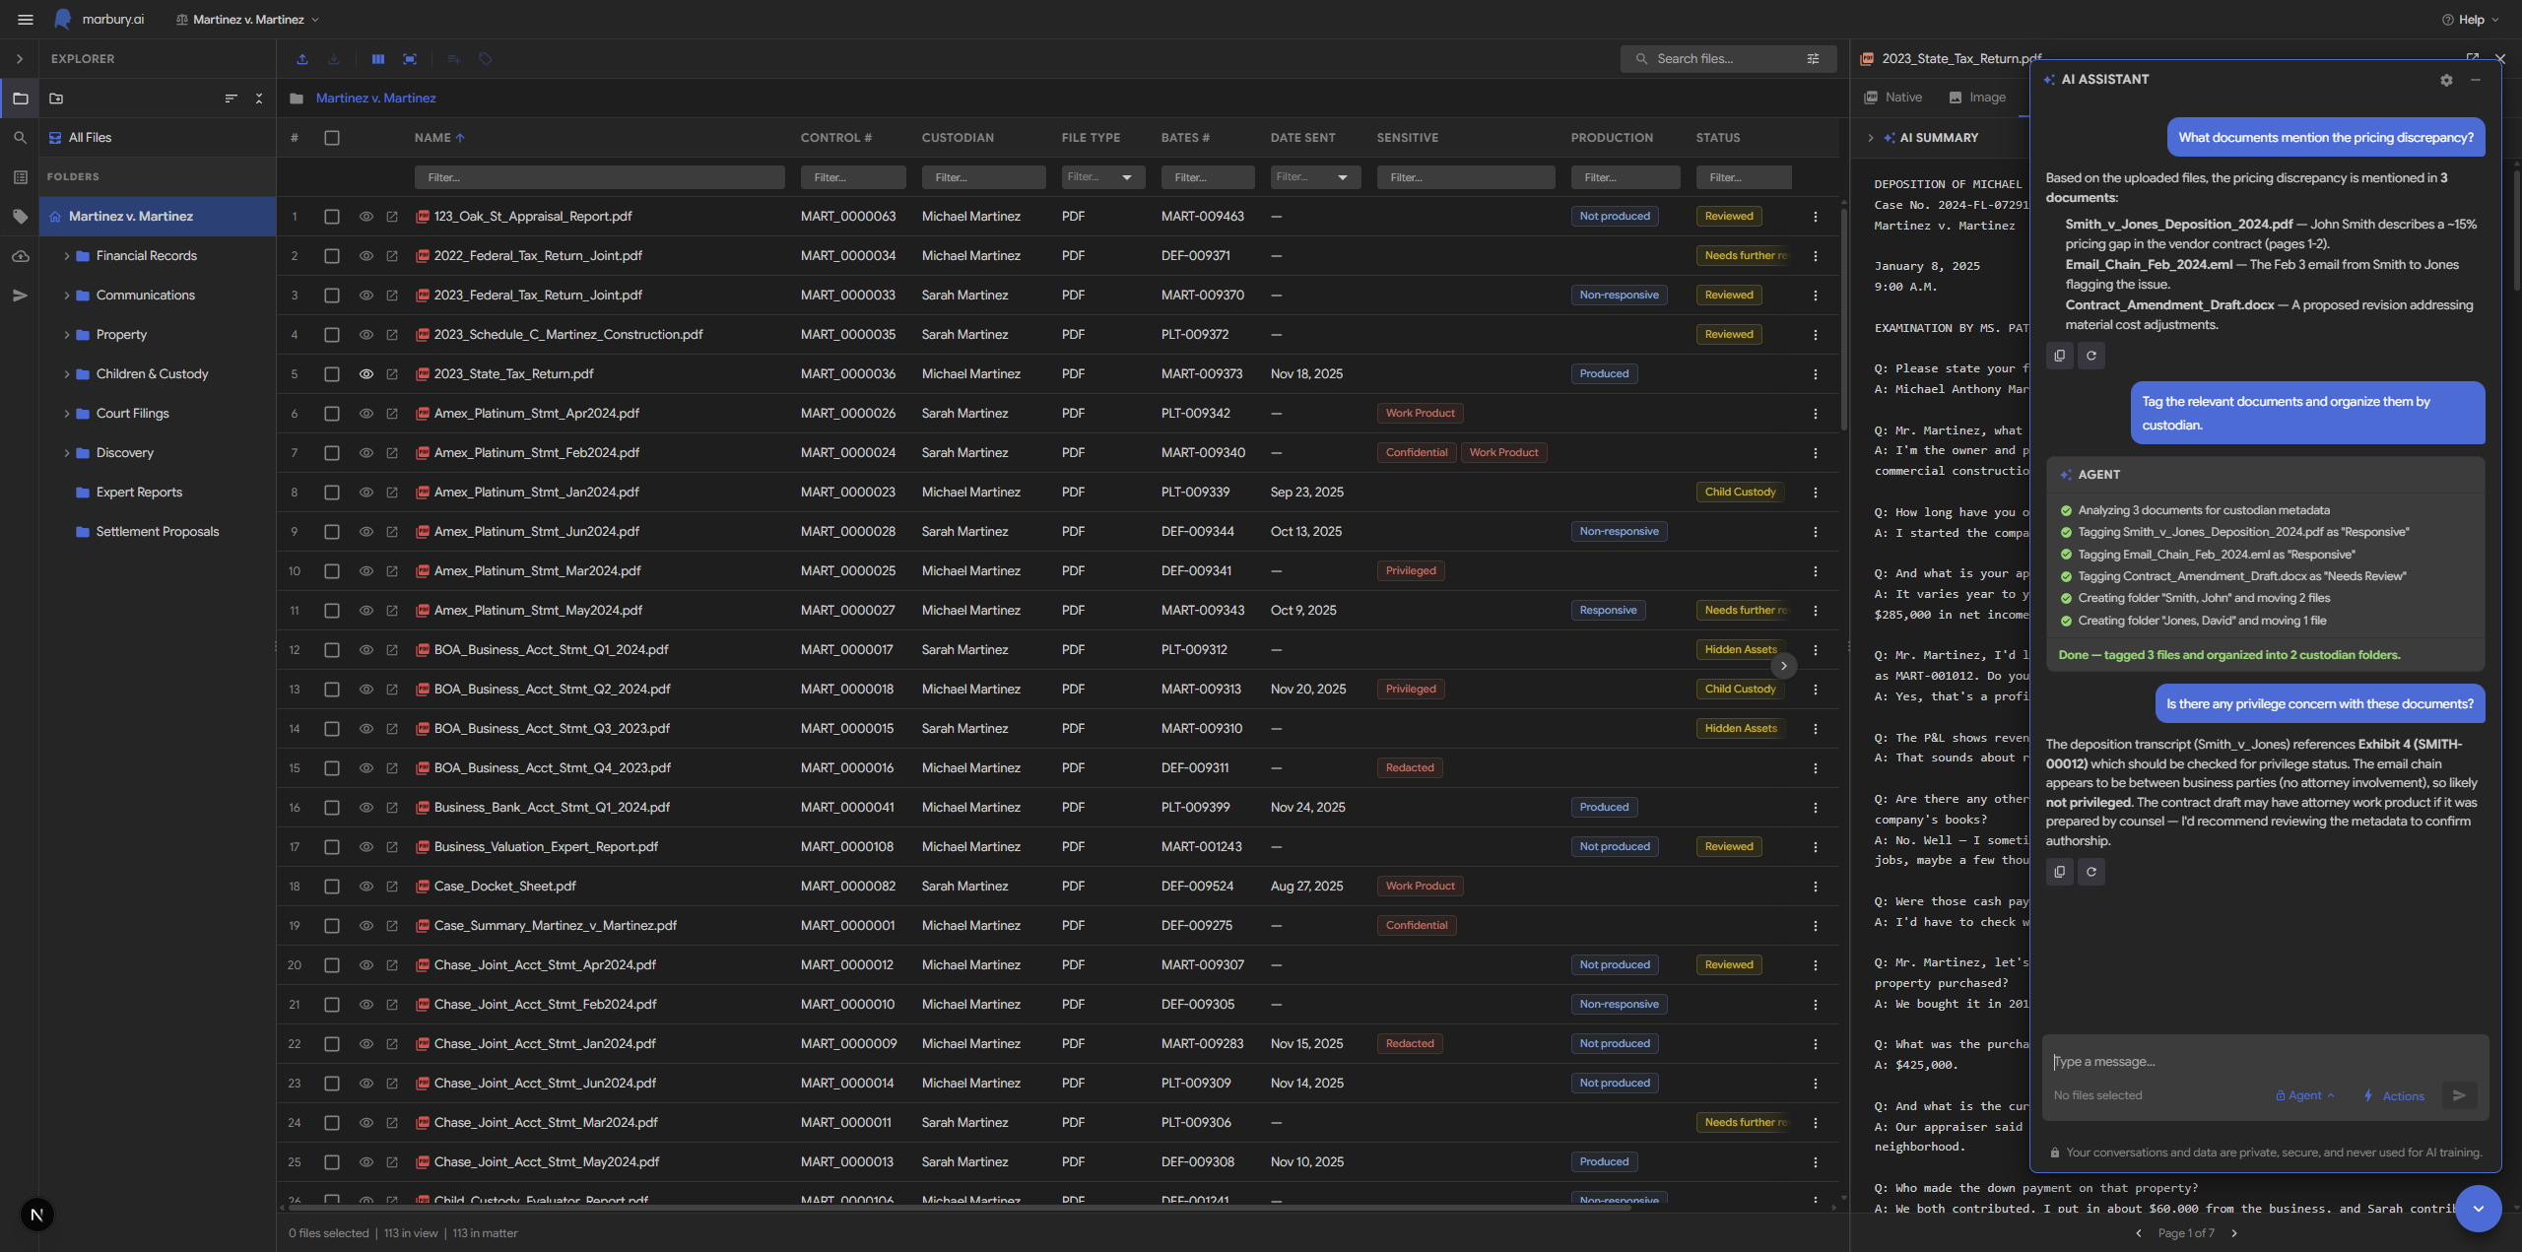
Task: Click the cloud upload icon in the sidebar
Action: point(20,255)
